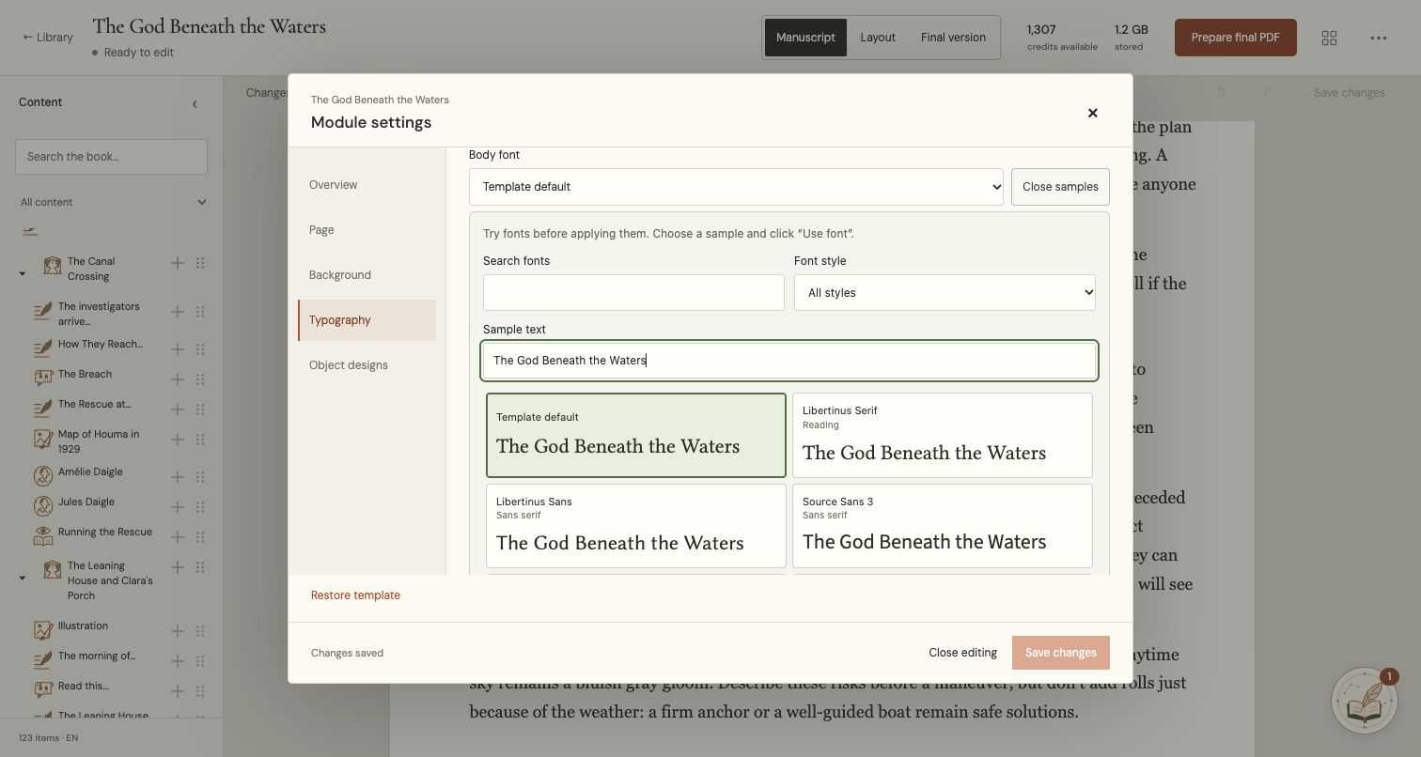Screen dimensions: 1421x757
Task: Close the Module settings dialog
Action: point(1092,113)
